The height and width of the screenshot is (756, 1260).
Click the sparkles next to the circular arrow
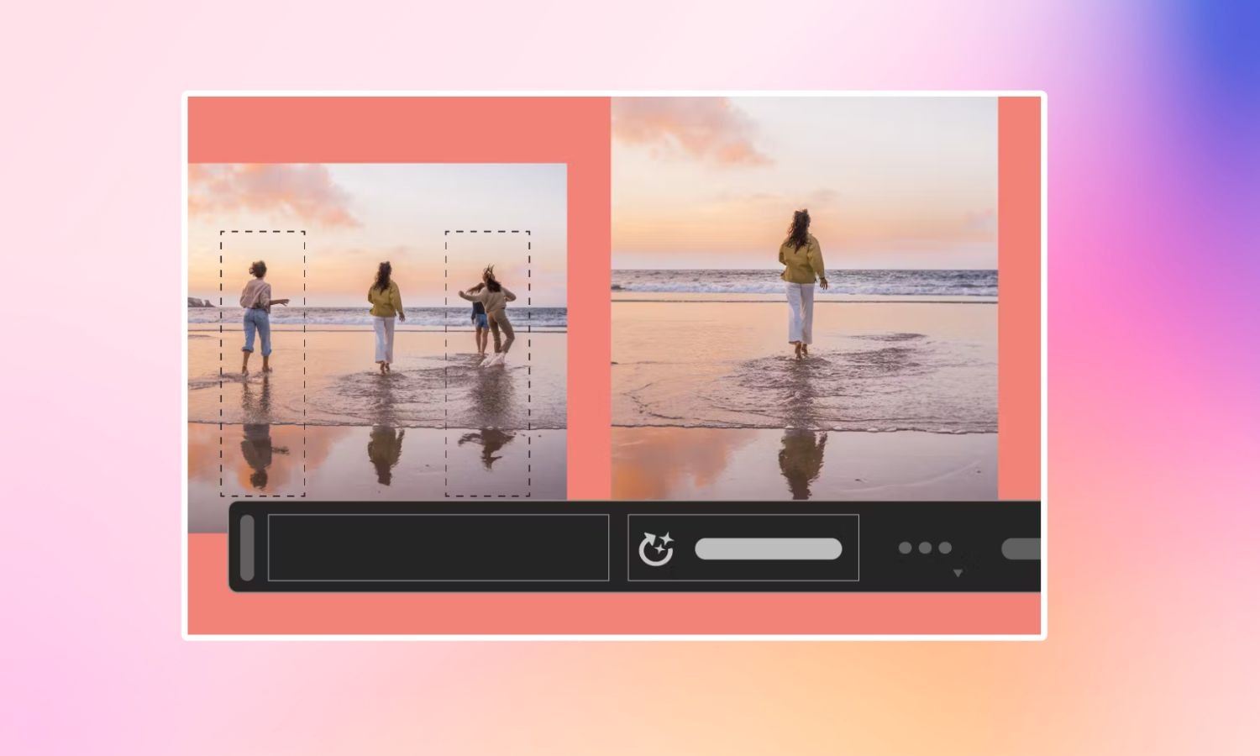coord(666,538)
